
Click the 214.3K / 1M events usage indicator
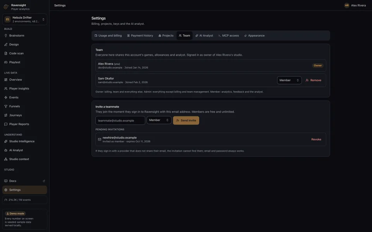coord(25,200)
